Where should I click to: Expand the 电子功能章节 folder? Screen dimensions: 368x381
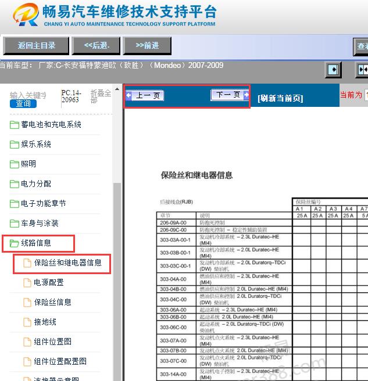tap(44, 203)
